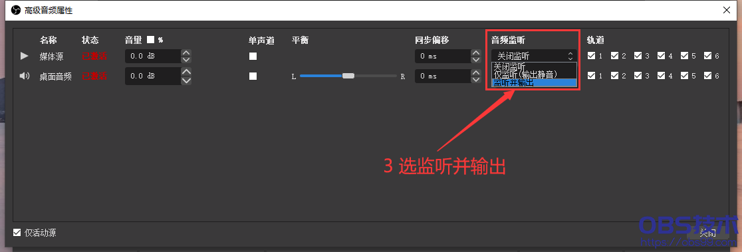Screen dimensions: 742x252
Task: Uncheck track 2 for 媒体源
Action: coord(615,56)
